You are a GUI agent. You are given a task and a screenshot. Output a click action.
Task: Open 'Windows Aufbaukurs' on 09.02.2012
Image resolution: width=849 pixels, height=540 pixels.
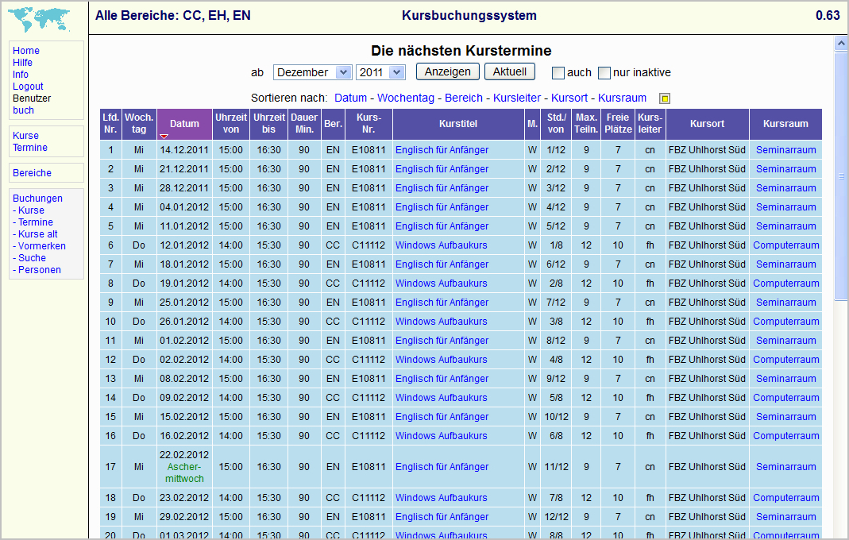(x=442, y=398)
